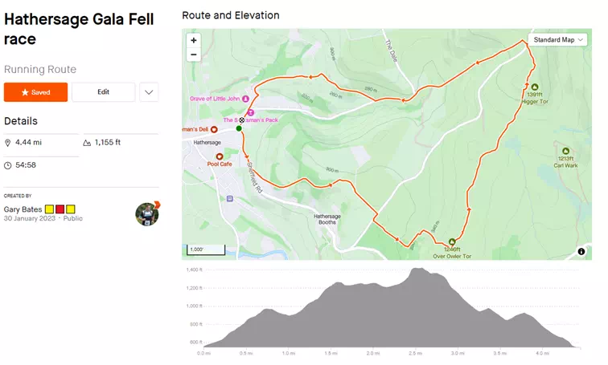This screenshot has width=608, height=365.
Task: Click the Route and Elevation heading
Action: click(x=231, y=15)
